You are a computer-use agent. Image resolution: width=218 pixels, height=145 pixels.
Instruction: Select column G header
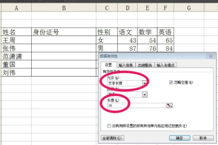[x=189, y=8]
